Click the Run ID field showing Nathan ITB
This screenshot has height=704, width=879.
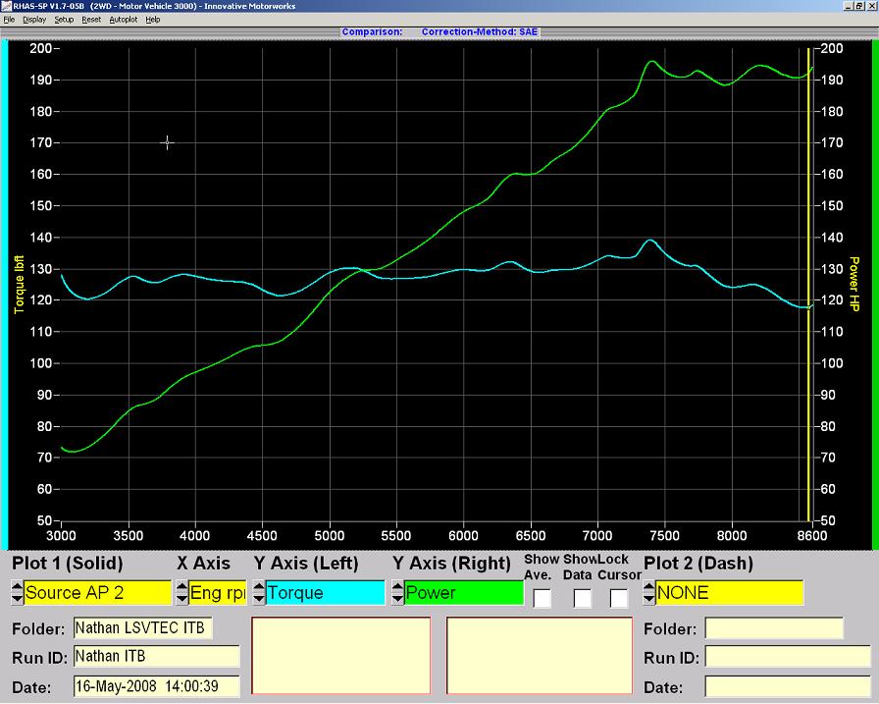pos(156,656)
